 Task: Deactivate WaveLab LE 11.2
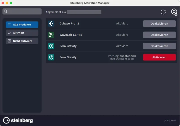pyautogui.click(x=159, y=35)
